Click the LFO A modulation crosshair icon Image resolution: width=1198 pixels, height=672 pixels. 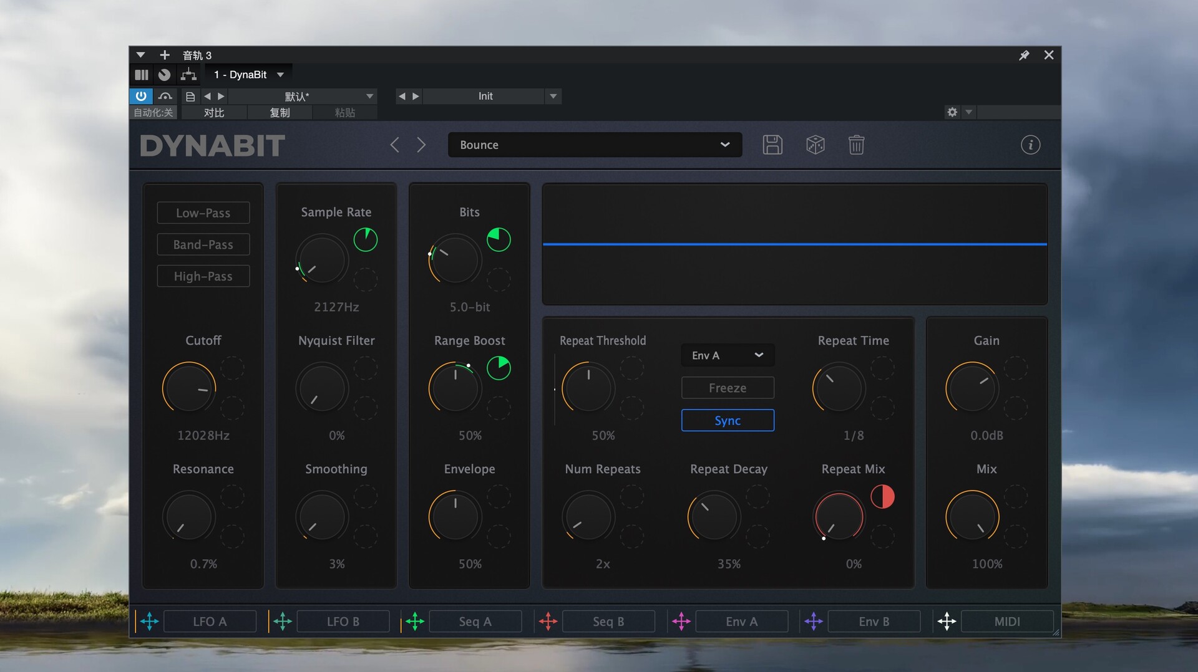(150, 622)
